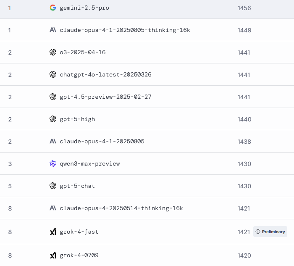Click the OpenAI icon beside o3-2025-04-16
This screenshot has height=266, width=294.
point(52,52)
